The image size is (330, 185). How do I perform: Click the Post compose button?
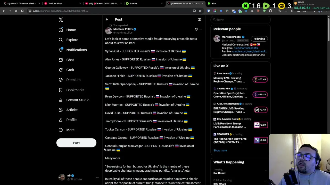[x=76, y=143]
